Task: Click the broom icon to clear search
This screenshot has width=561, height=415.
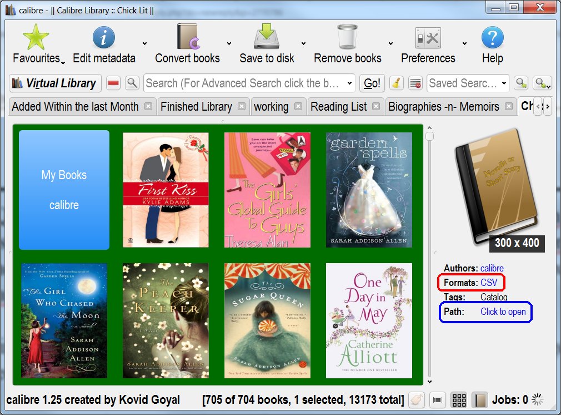Action: (396, 83)
